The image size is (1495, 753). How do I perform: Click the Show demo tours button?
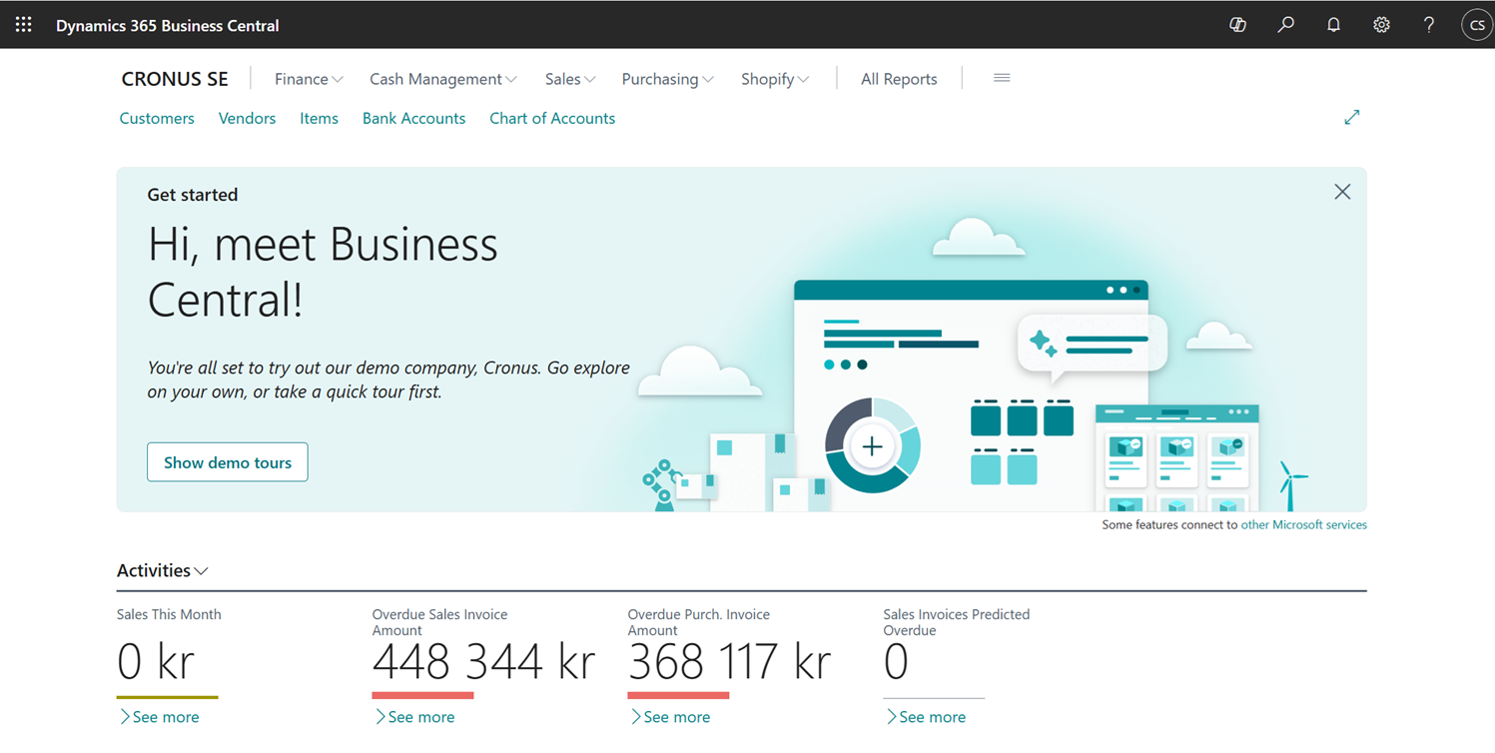pyautogui.click(x=228, y=462)
